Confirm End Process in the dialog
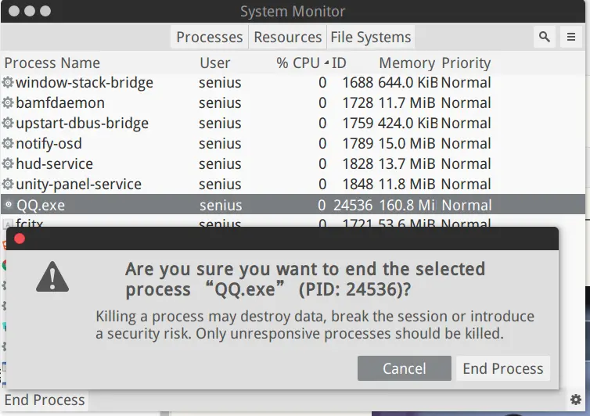The image size is (590, 416). (x=503, y=368)
